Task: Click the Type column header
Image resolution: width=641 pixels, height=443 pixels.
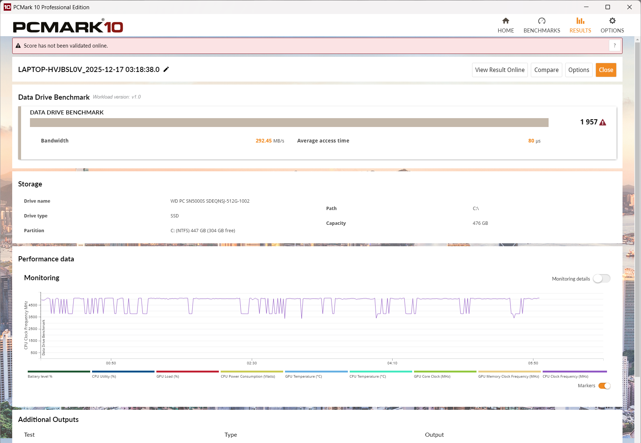Action: tap(231, 435)
